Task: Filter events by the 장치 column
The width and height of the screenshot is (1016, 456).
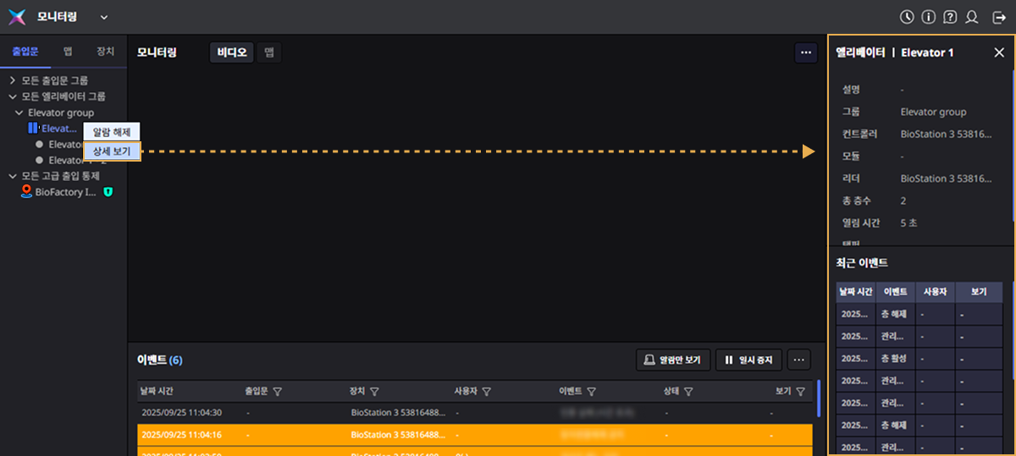Action: (x=374, y=392)
